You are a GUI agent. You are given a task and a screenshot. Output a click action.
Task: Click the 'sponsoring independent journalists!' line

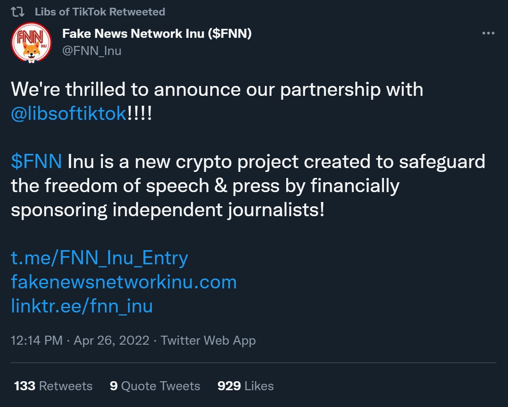167,210
